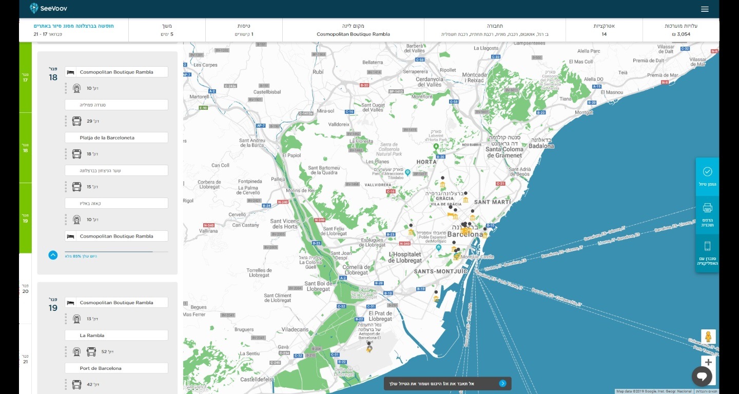Click the bus icon next to 18 דק'

76,154
